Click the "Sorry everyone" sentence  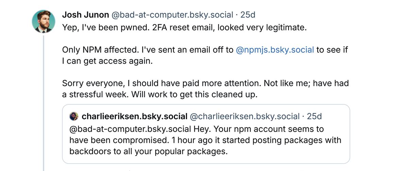(88, 83)
